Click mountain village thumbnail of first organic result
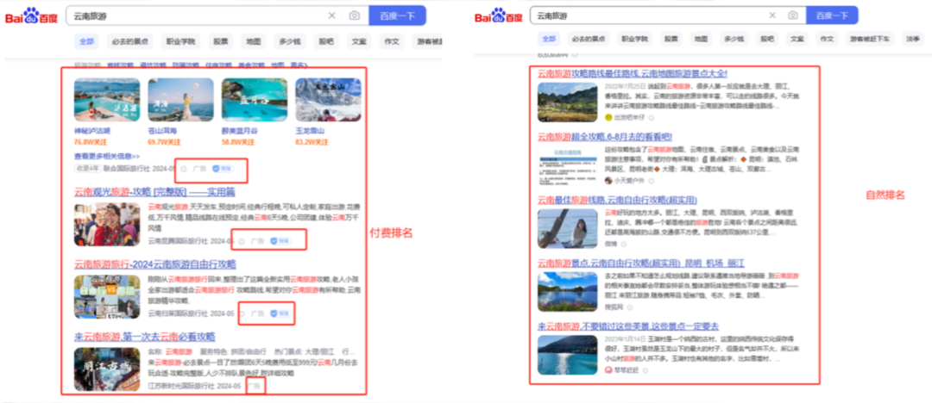 (x=567, y=102)
